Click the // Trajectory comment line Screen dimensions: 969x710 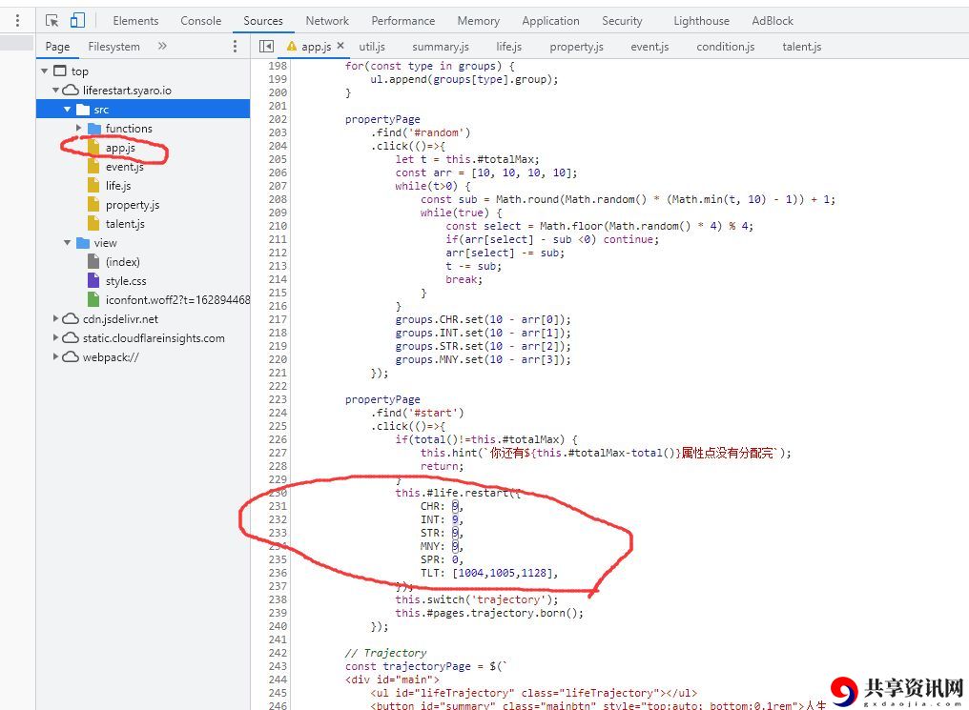tap(385, 653)
